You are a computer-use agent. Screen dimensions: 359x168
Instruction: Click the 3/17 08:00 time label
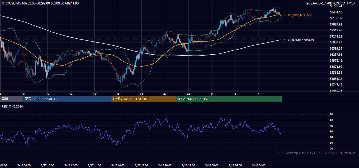click(24, 165)
